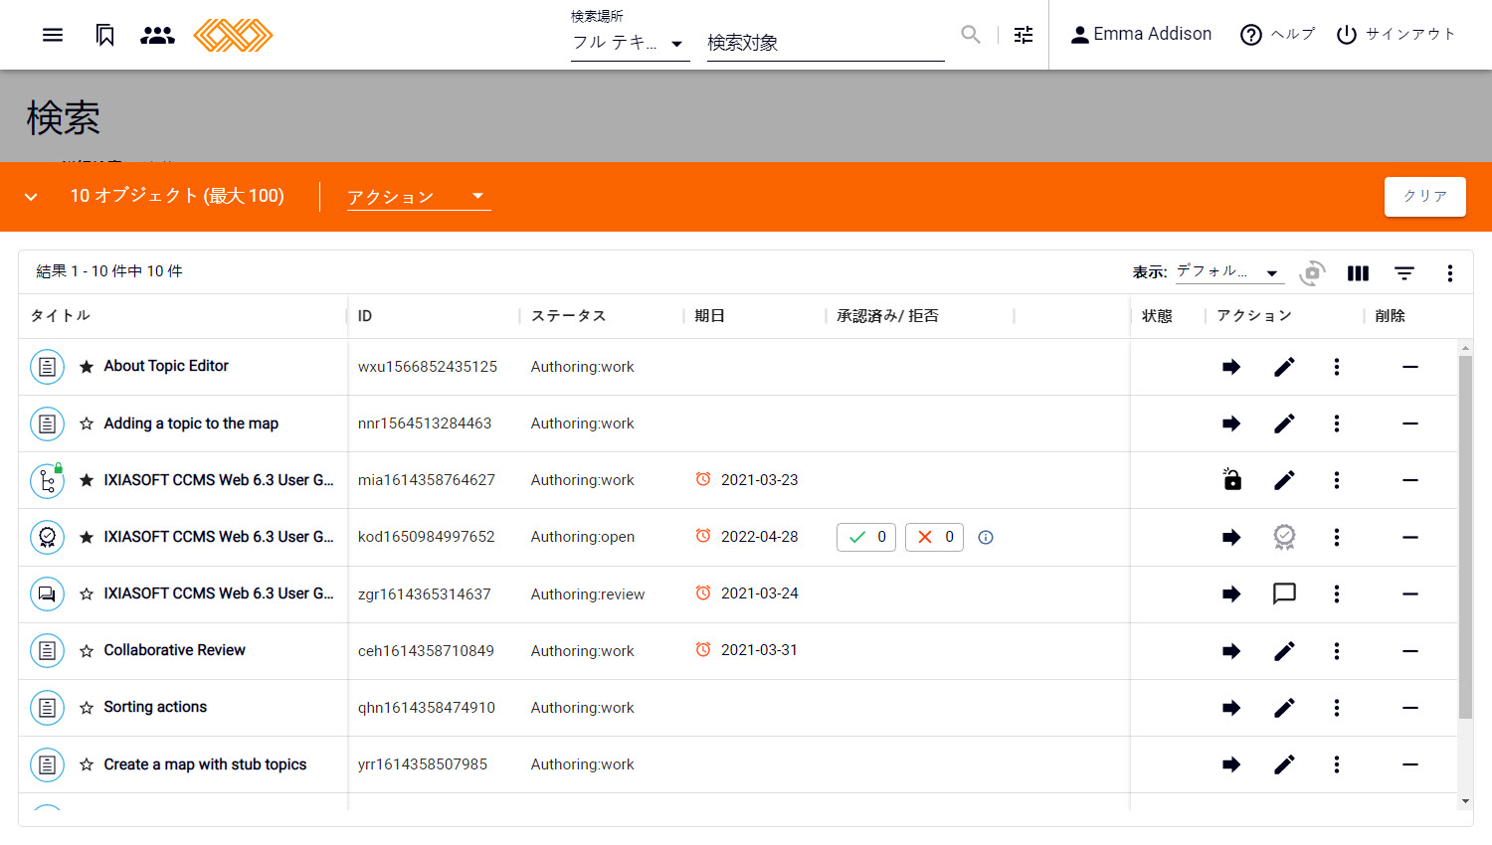Sort by タイトル column header
1492x845 pixels.
[x=60, y=316]
